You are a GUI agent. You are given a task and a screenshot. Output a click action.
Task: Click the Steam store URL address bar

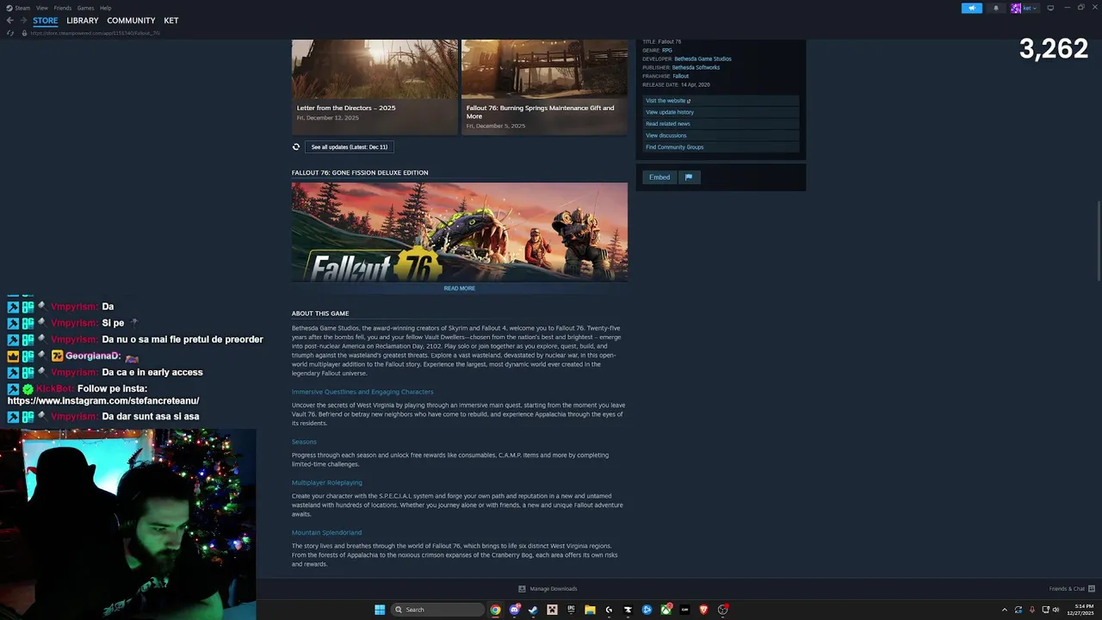95,33
